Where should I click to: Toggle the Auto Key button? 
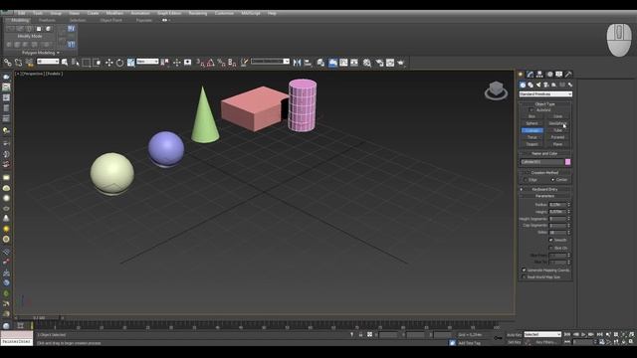tap(514, 334)
